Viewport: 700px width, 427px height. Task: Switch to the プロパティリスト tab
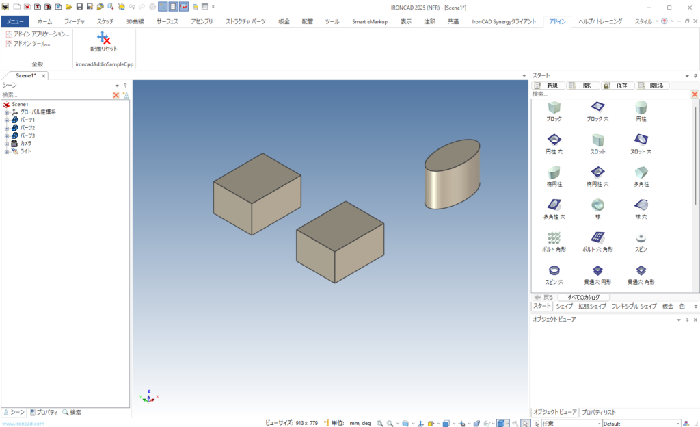click(599, 413)
